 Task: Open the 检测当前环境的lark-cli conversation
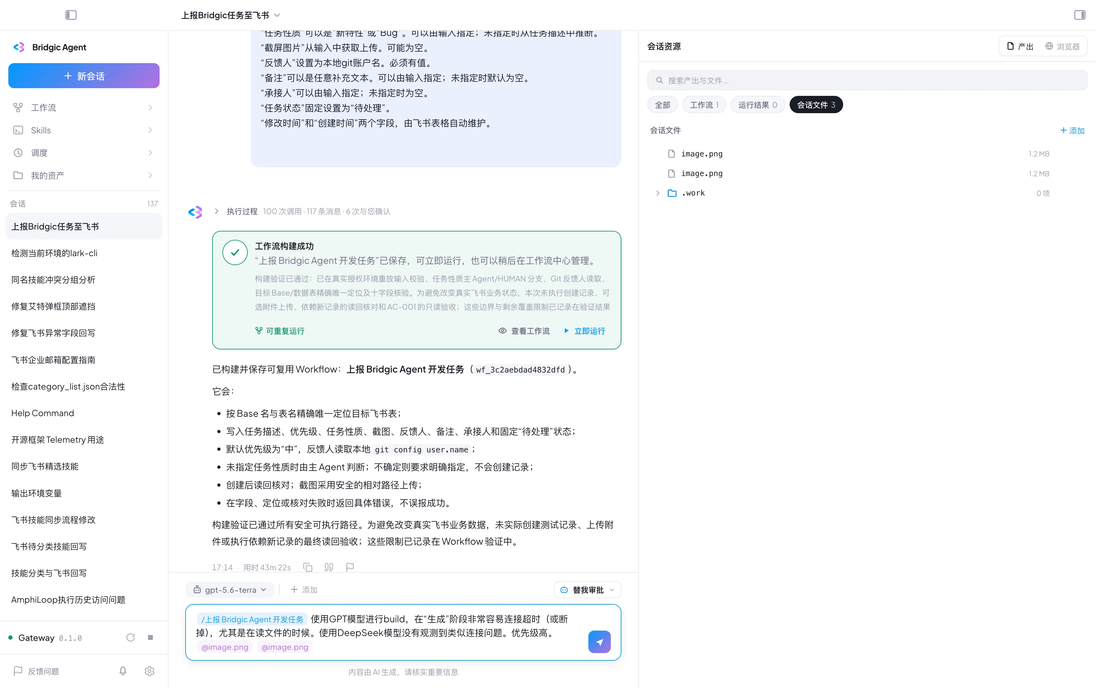(x=84, y=253)
